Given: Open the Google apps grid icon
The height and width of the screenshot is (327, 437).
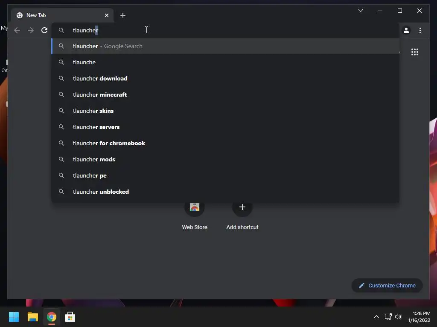Looking at the screenshot, I should tap(415, 52).
